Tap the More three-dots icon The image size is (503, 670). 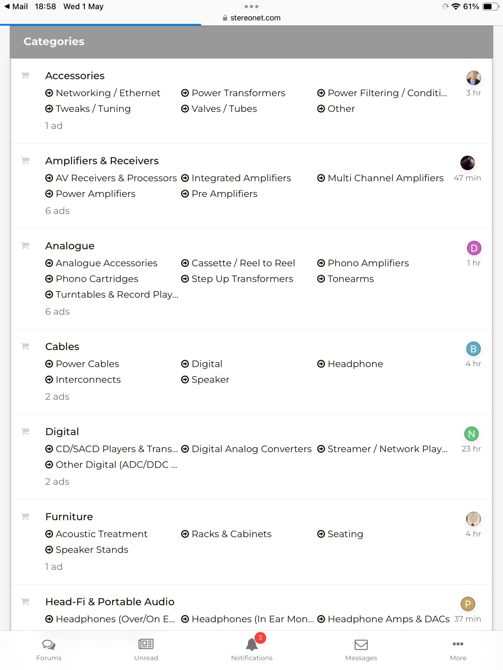pos(458,644)
